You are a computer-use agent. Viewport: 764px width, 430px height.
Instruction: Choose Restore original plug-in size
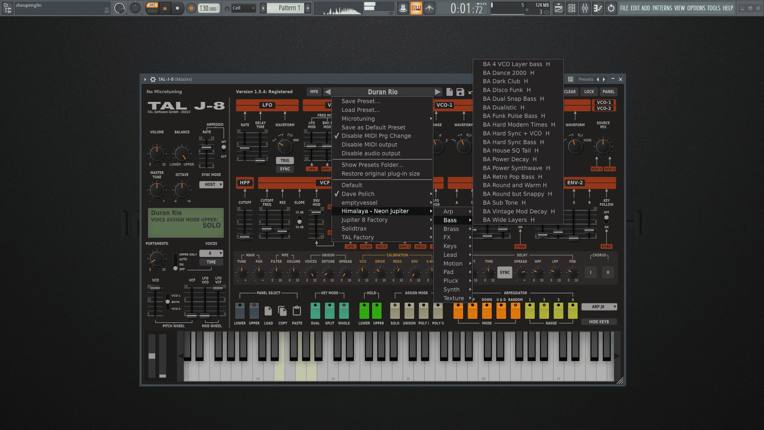point(382,174)
